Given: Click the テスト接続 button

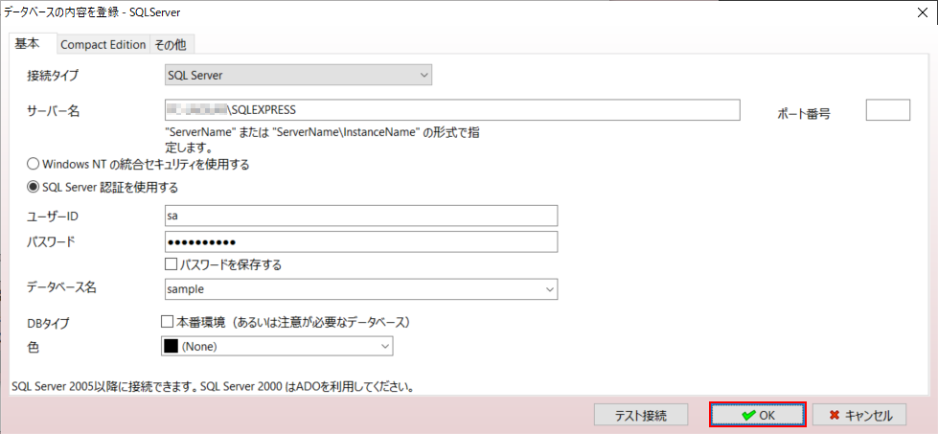Looking at the screenshot, I should tap(641, 414).
